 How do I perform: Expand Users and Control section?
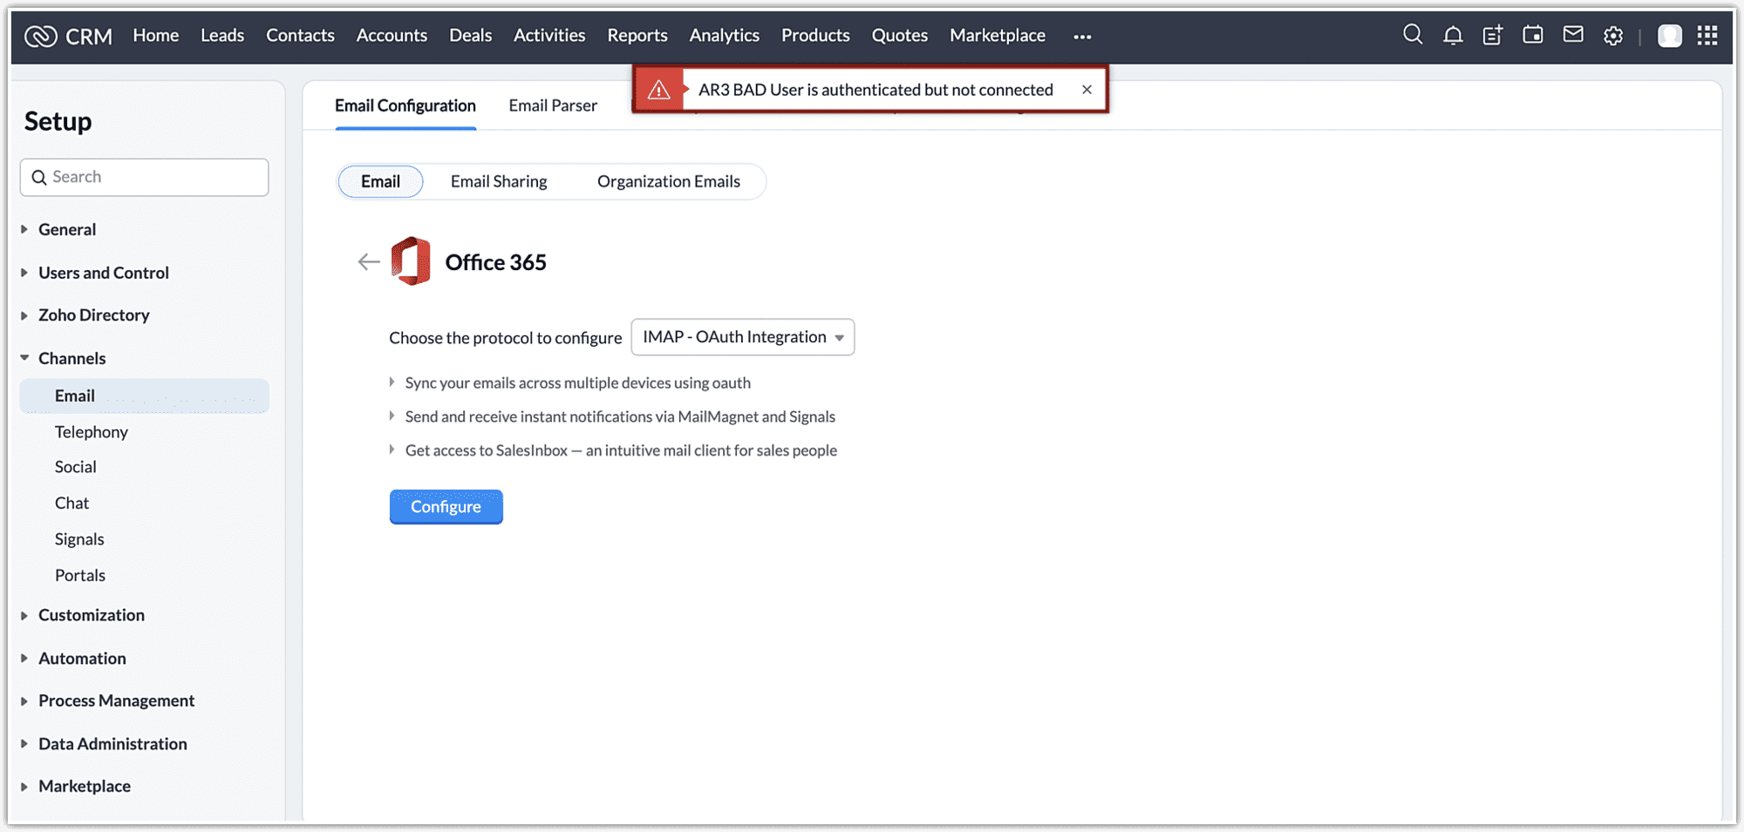[x=24, y=273]
